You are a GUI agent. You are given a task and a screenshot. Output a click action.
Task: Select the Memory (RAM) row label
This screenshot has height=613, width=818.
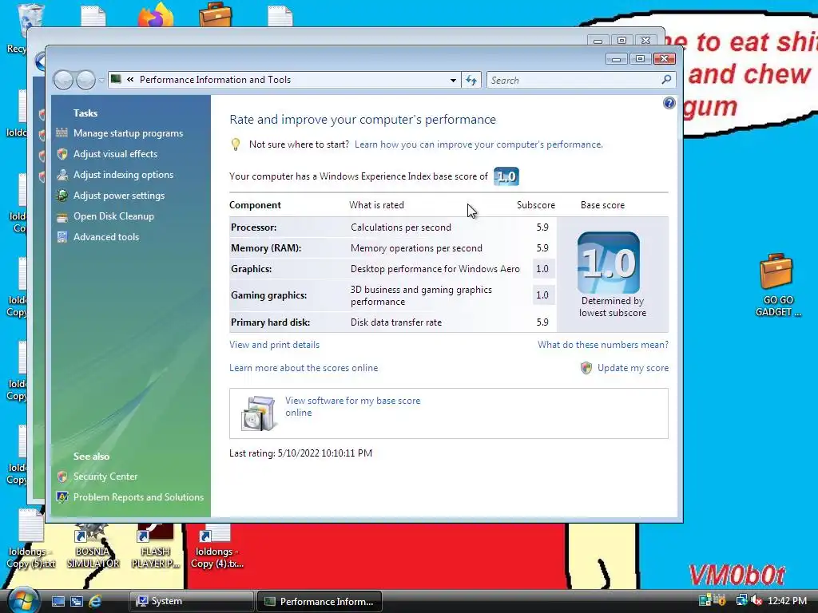click(x=266, y=249)
